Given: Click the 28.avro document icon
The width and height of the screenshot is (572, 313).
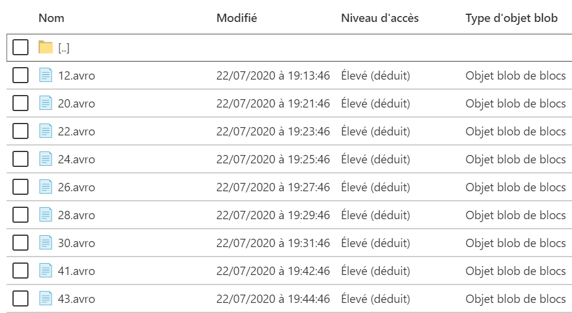Looking at the screenshot, I should (x=46, y=215).
